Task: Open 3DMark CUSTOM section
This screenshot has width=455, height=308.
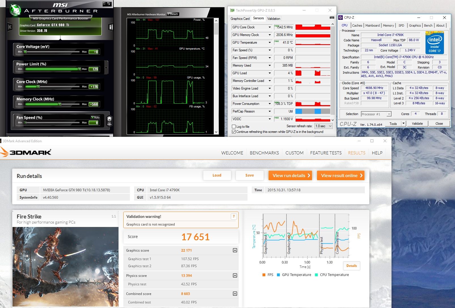Action: coord(294,153)
